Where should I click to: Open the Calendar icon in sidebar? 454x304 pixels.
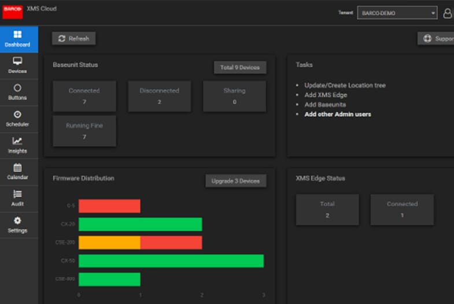coord(17,168)
